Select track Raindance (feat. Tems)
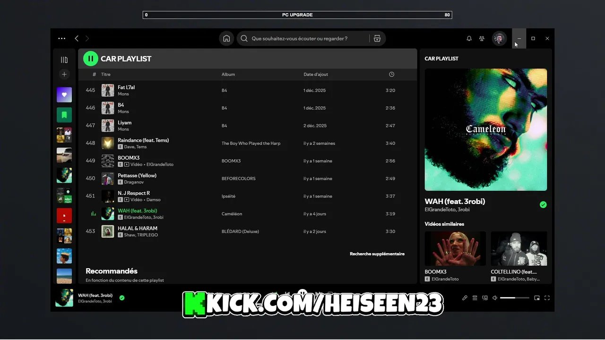605x340 pixels. pyautogui.click(x=247, y=143)
